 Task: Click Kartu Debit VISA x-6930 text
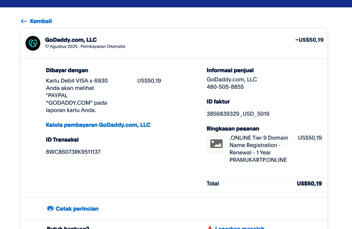[x=77, y=81]
